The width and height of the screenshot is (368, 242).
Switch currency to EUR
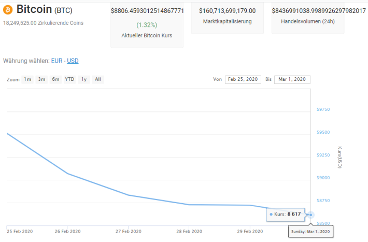(x=57, y=61)
